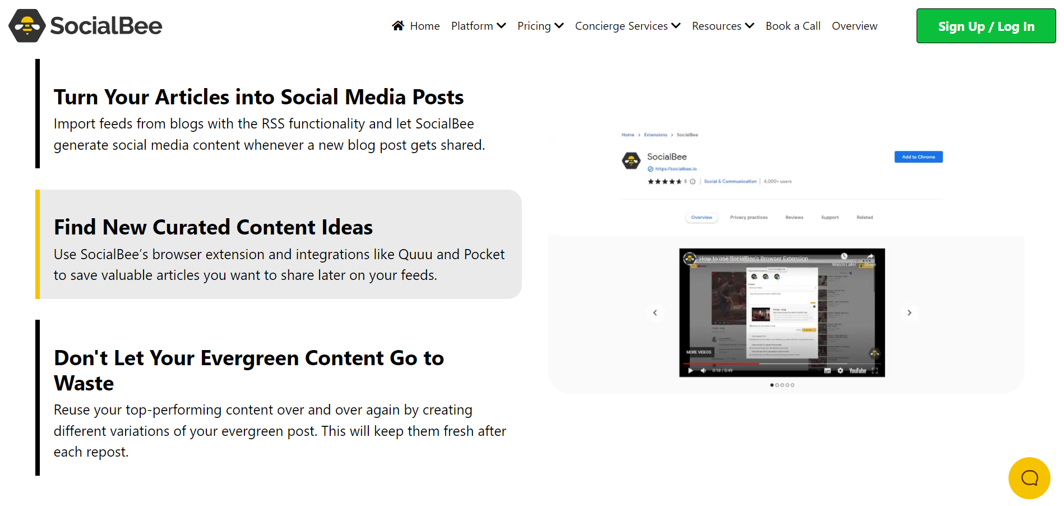
Task: Mute the video with the speaker icon
Action: 703,370
